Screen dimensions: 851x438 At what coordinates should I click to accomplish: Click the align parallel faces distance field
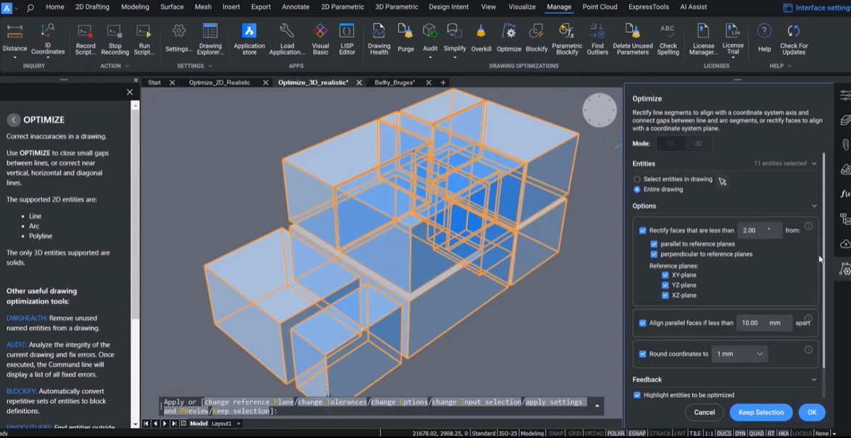click(x=751, y=323)
